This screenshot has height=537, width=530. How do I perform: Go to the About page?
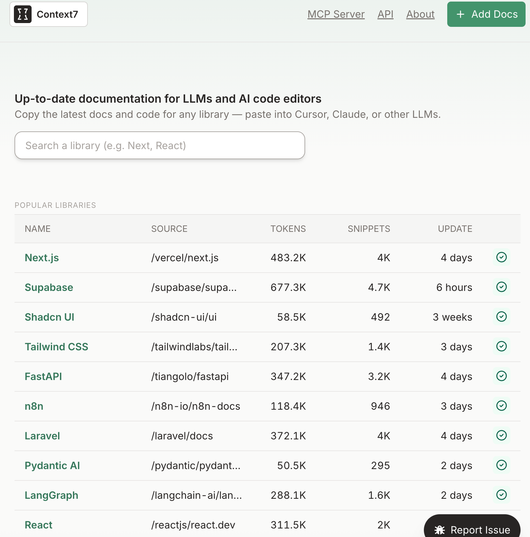tap(420, 14)
